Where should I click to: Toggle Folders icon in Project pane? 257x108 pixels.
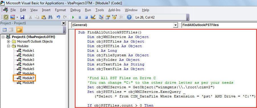click(19, 30)
